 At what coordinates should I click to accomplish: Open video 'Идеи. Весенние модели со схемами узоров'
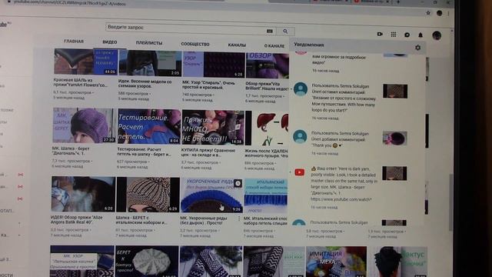coord(145,84)
